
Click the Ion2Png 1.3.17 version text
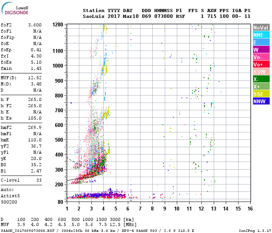click(255, 231)
